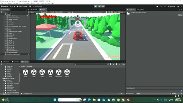Select DontDestroyOnLoad scene row
Image resolution: width=183 pixels, height=103 pixels.
pos(13,54)
